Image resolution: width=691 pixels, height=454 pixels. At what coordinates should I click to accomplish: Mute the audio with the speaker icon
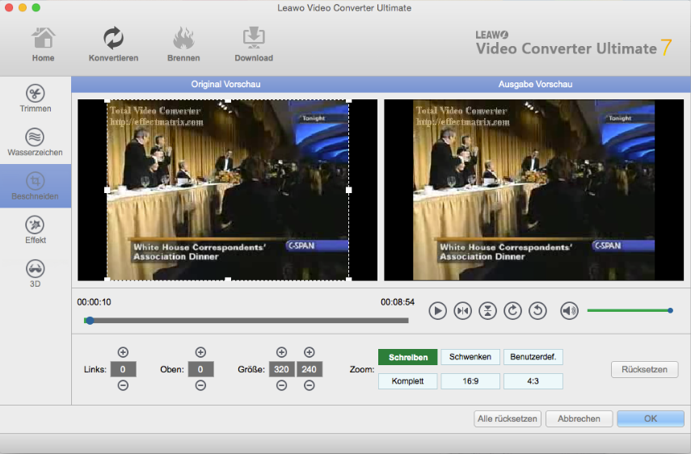point(569,311)
